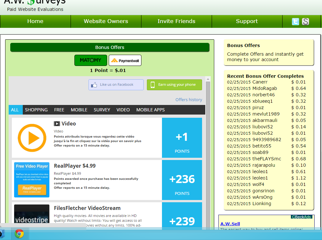Switch to the FREE offers tab

click(59, 110)
